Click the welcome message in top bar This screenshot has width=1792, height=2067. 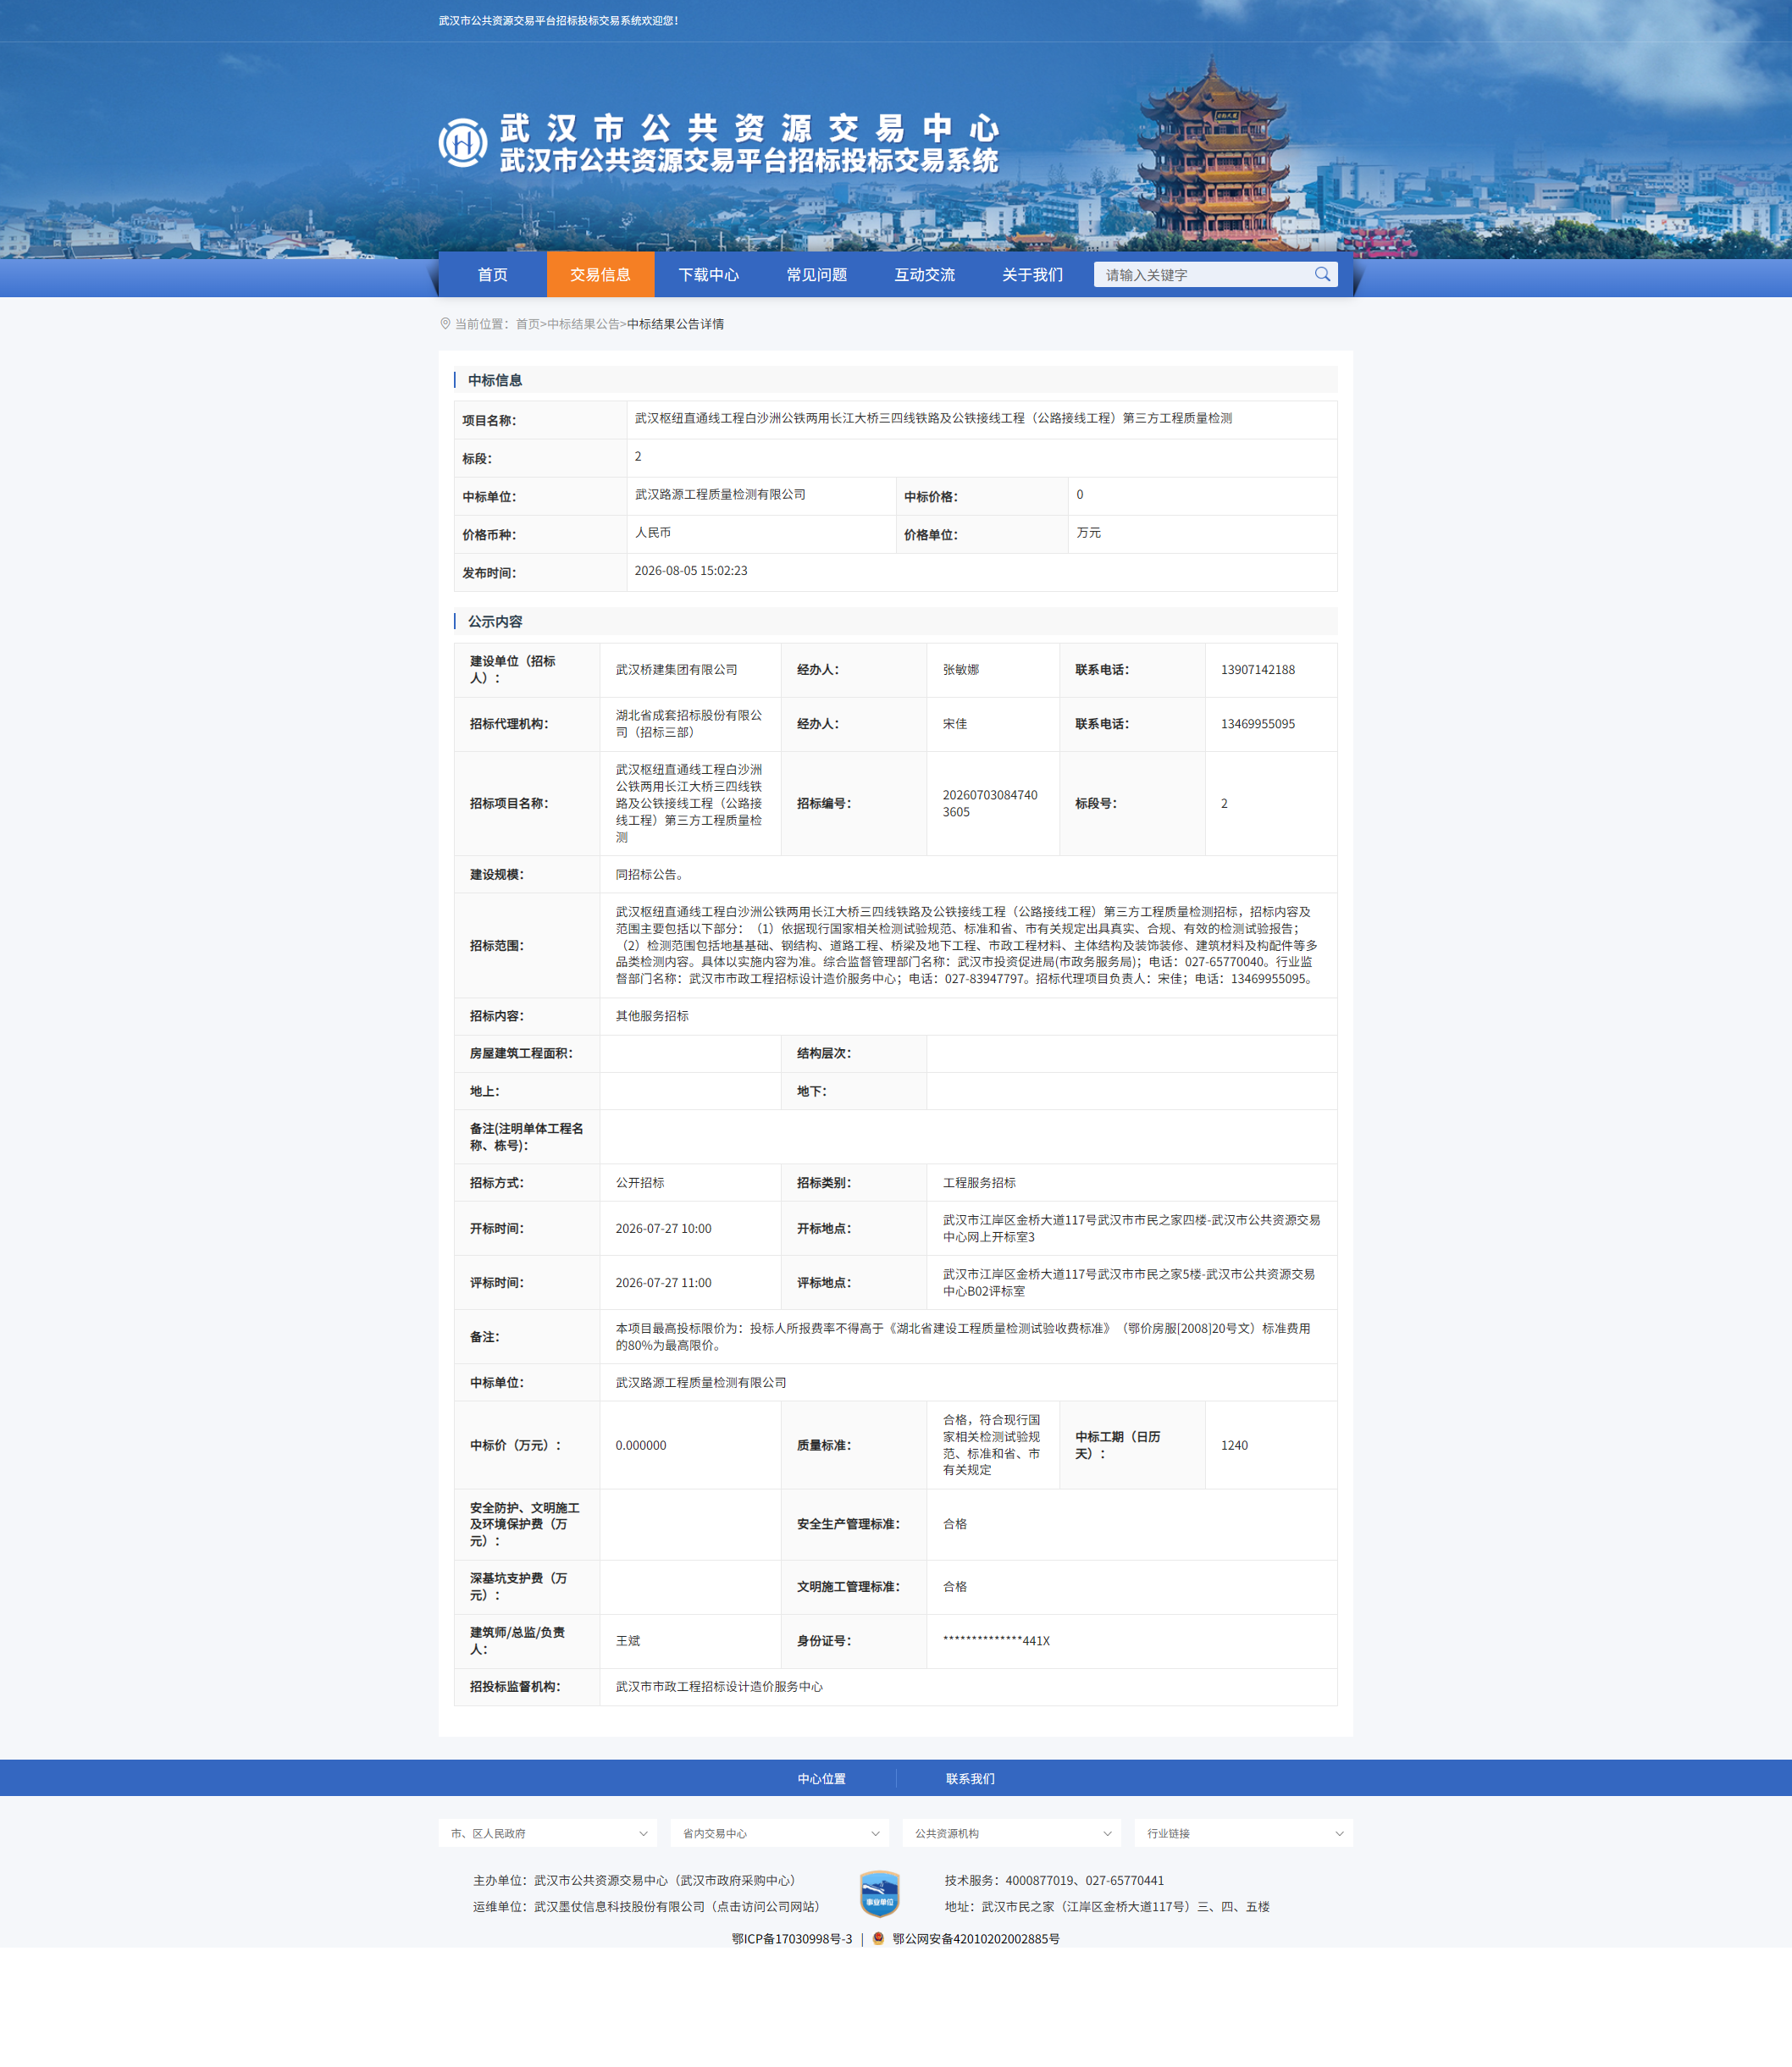point(558,20)
